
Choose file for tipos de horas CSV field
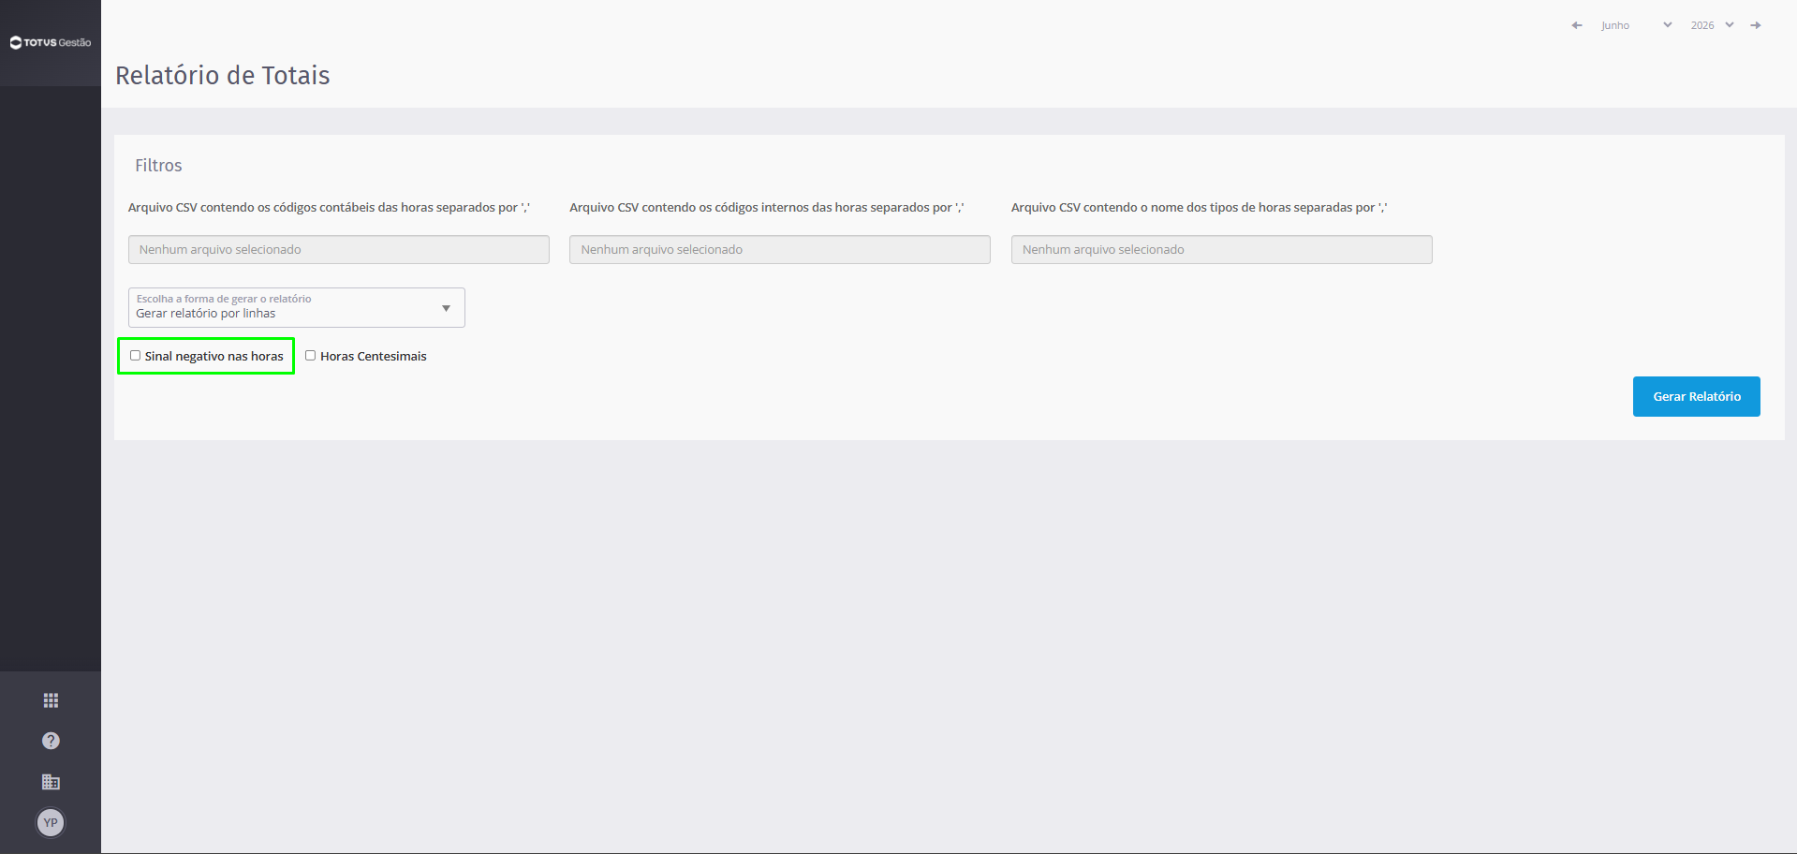click(x=1222, y=249)
